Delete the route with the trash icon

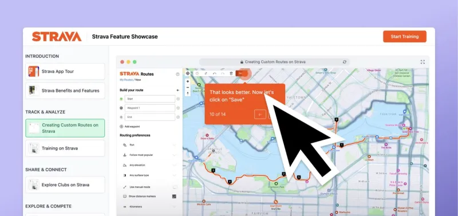(231, 73)
